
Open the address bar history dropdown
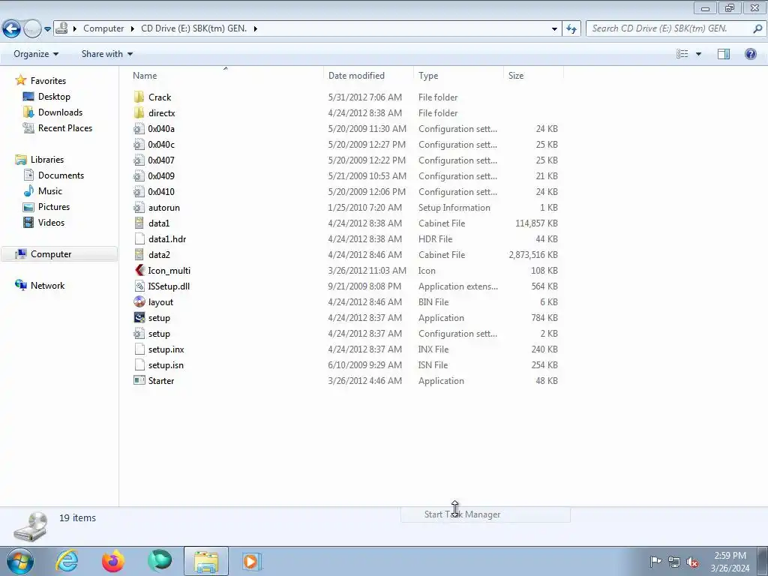click(x=554, y=29)
